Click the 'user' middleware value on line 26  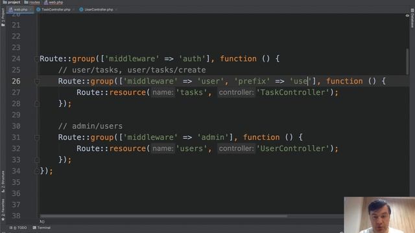pyautogui.click(x=211, y=81)
